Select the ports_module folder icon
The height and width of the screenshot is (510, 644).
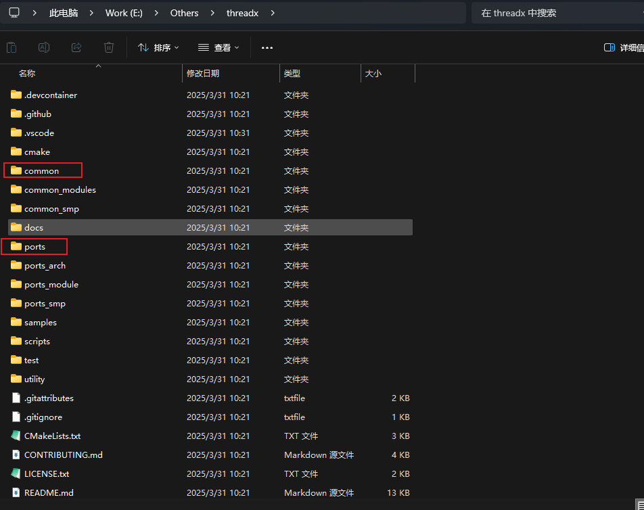pyautogui.click(x=16, y=284)
